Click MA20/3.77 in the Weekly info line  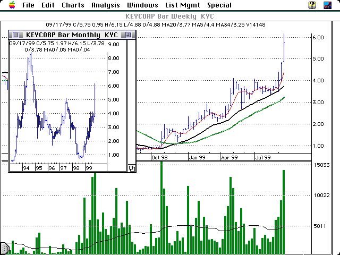(x=175, y=25)
